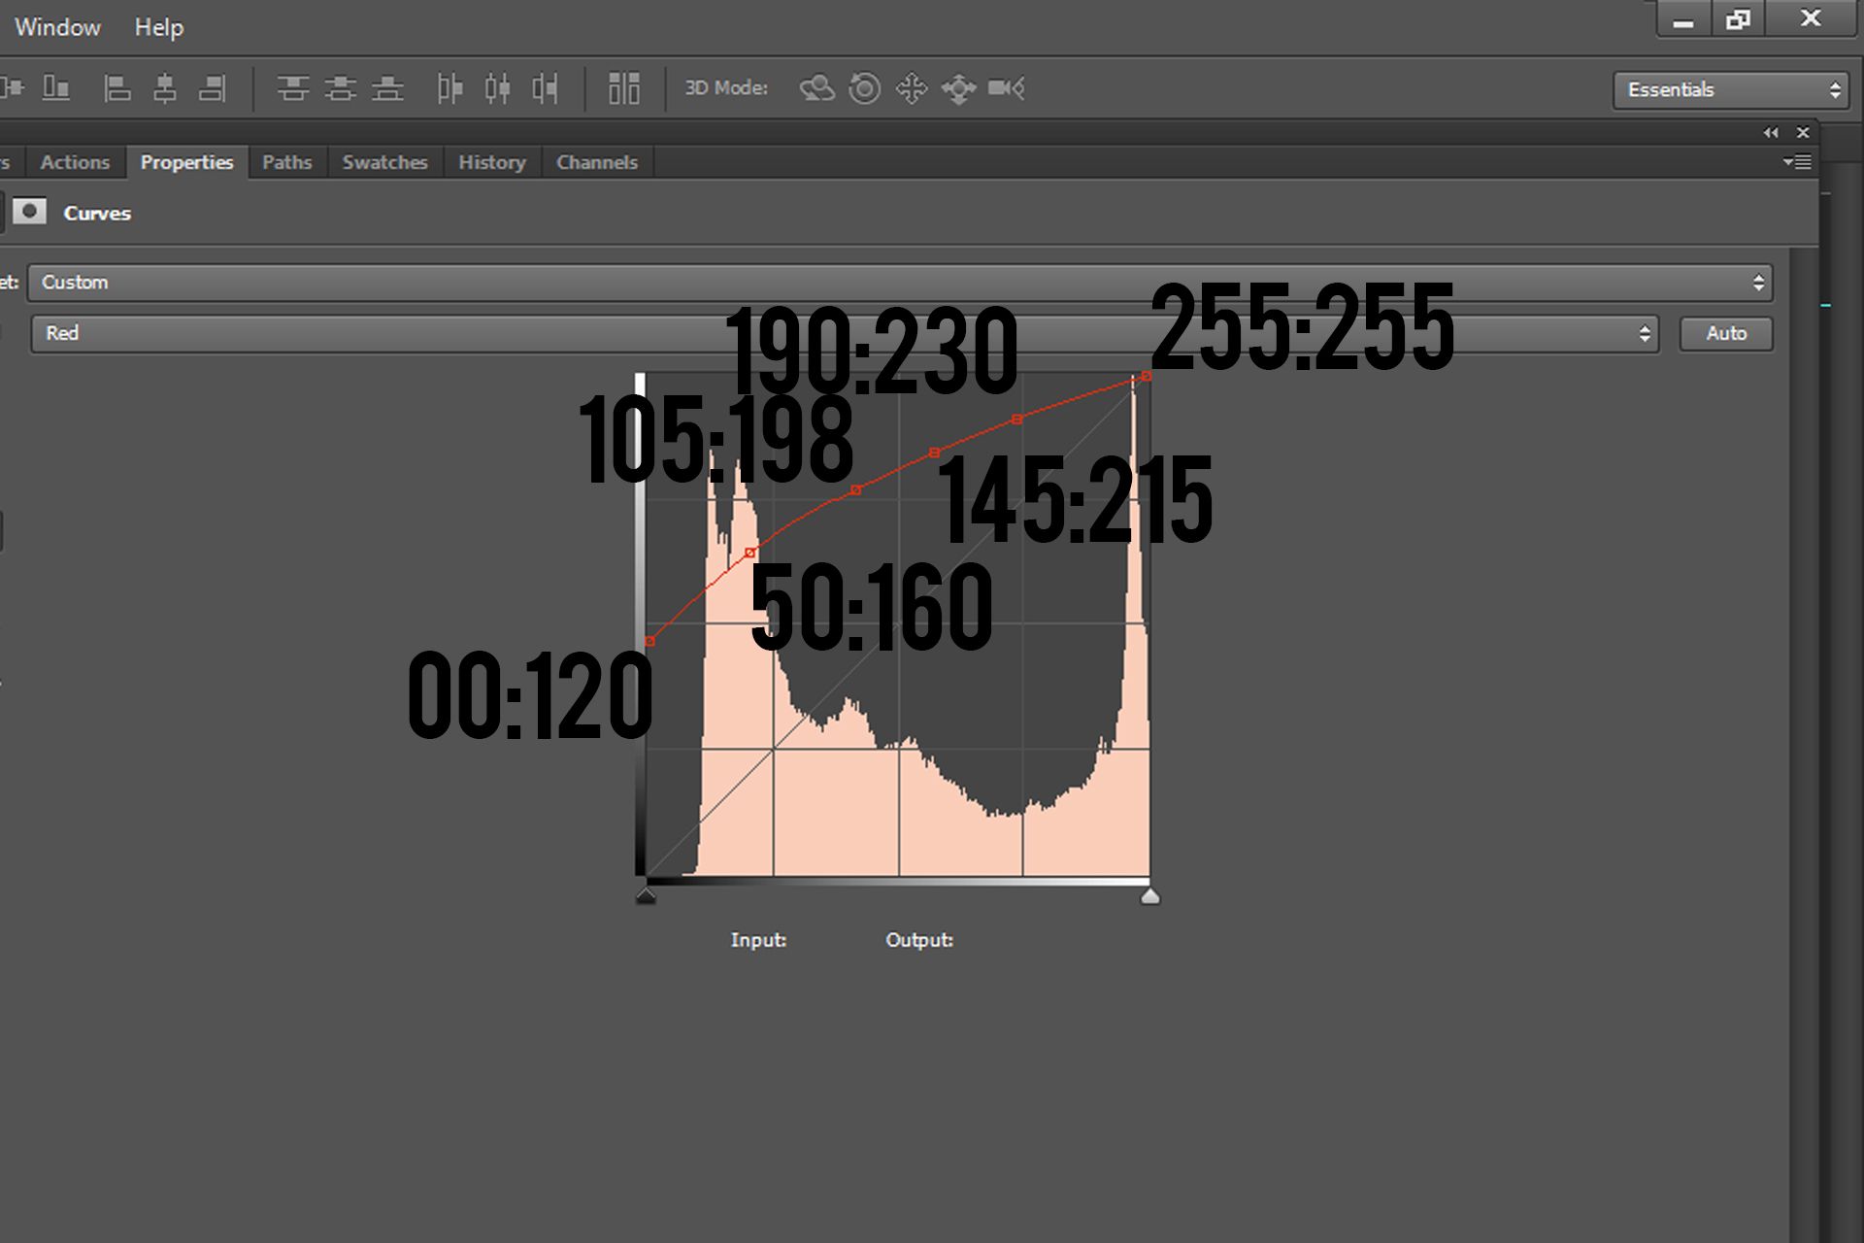Open the panel options flyout menu
This screenshot has height=1243, width=1864.
[x=1797, y=162]
